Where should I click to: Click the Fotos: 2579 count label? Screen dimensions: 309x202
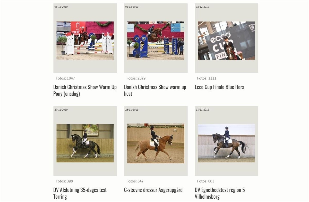point(136,78)
